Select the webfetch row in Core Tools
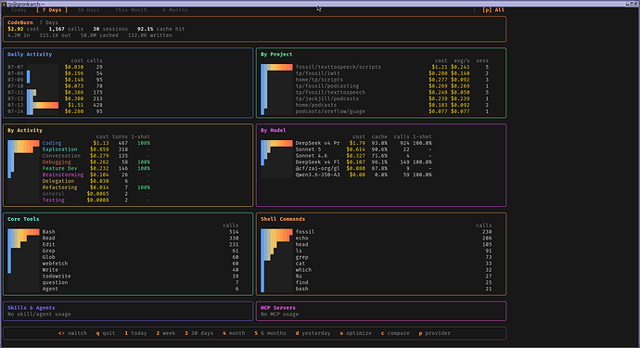This screenshot has height=348, width=640. click(122, 264)
